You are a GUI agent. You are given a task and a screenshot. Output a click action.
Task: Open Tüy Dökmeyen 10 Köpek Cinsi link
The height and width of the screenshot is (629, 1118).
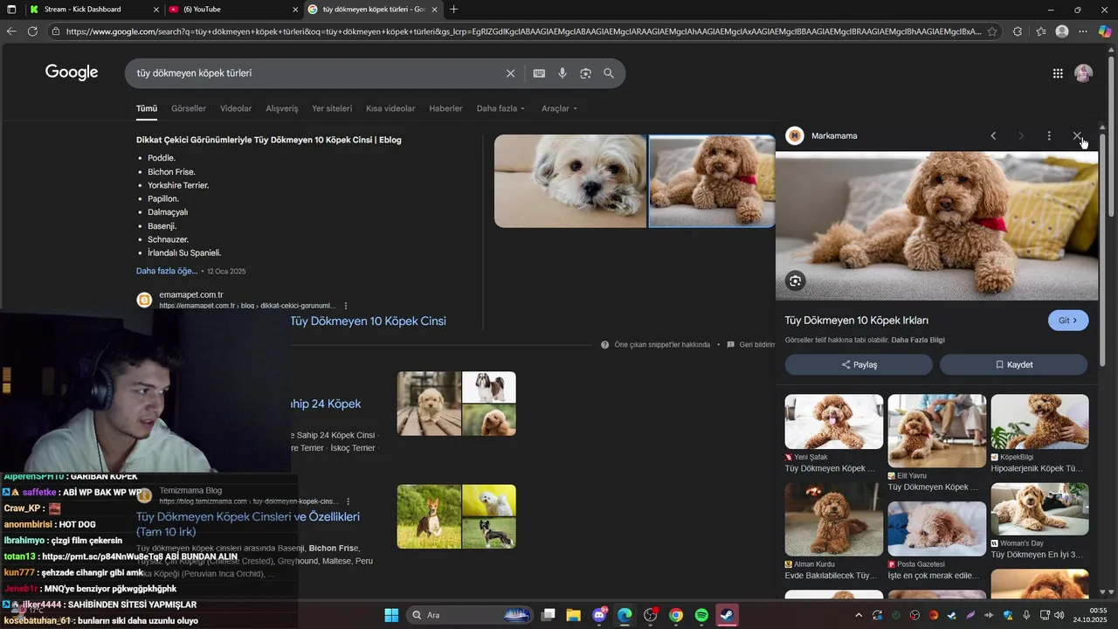(x=368, y=321)
